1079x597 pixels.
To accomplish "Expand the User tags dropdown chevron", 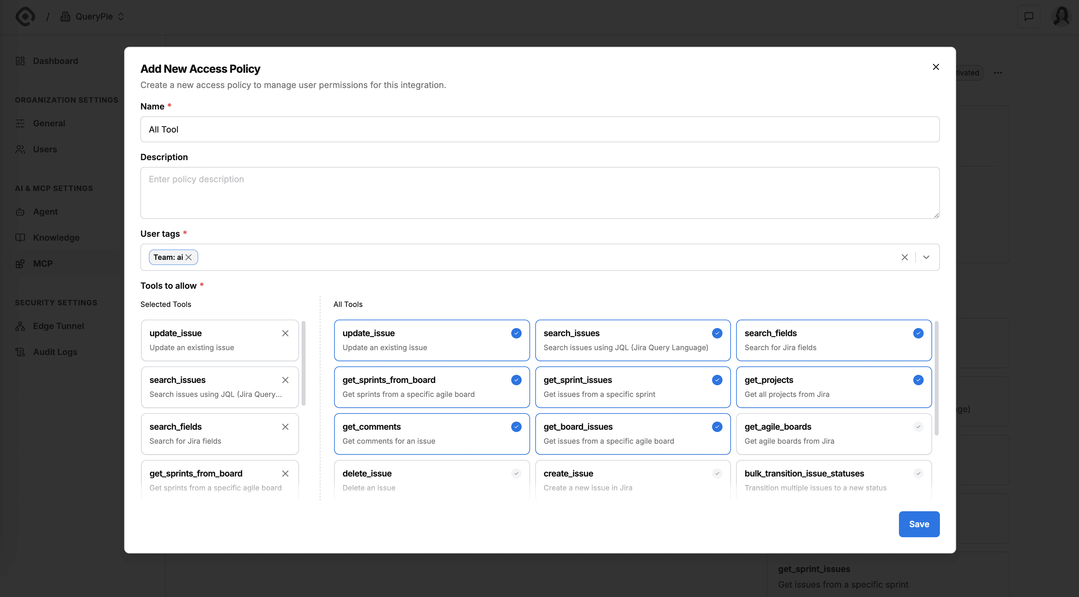I will [x=926, y=257].
